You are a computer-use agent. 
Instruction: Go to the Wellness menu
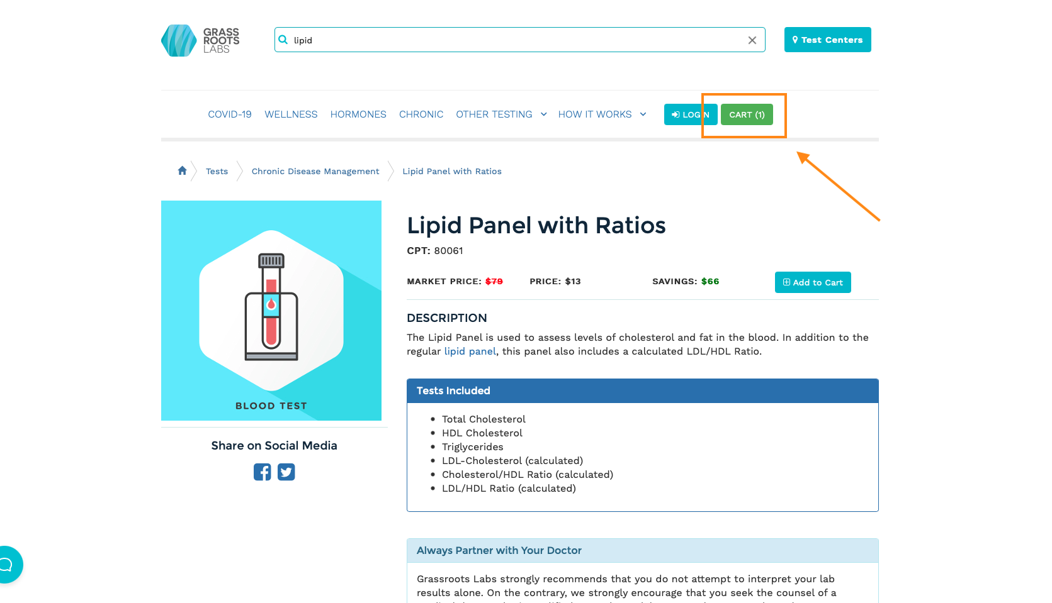pyautogui.click(x=291, y=114)
